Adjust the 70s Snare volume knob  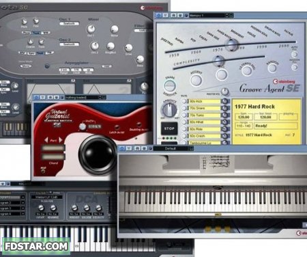point(225,108)
